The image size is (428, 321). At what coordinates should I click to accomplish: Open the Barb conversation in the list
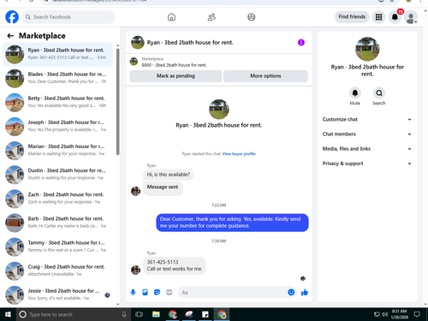[57, 223]
